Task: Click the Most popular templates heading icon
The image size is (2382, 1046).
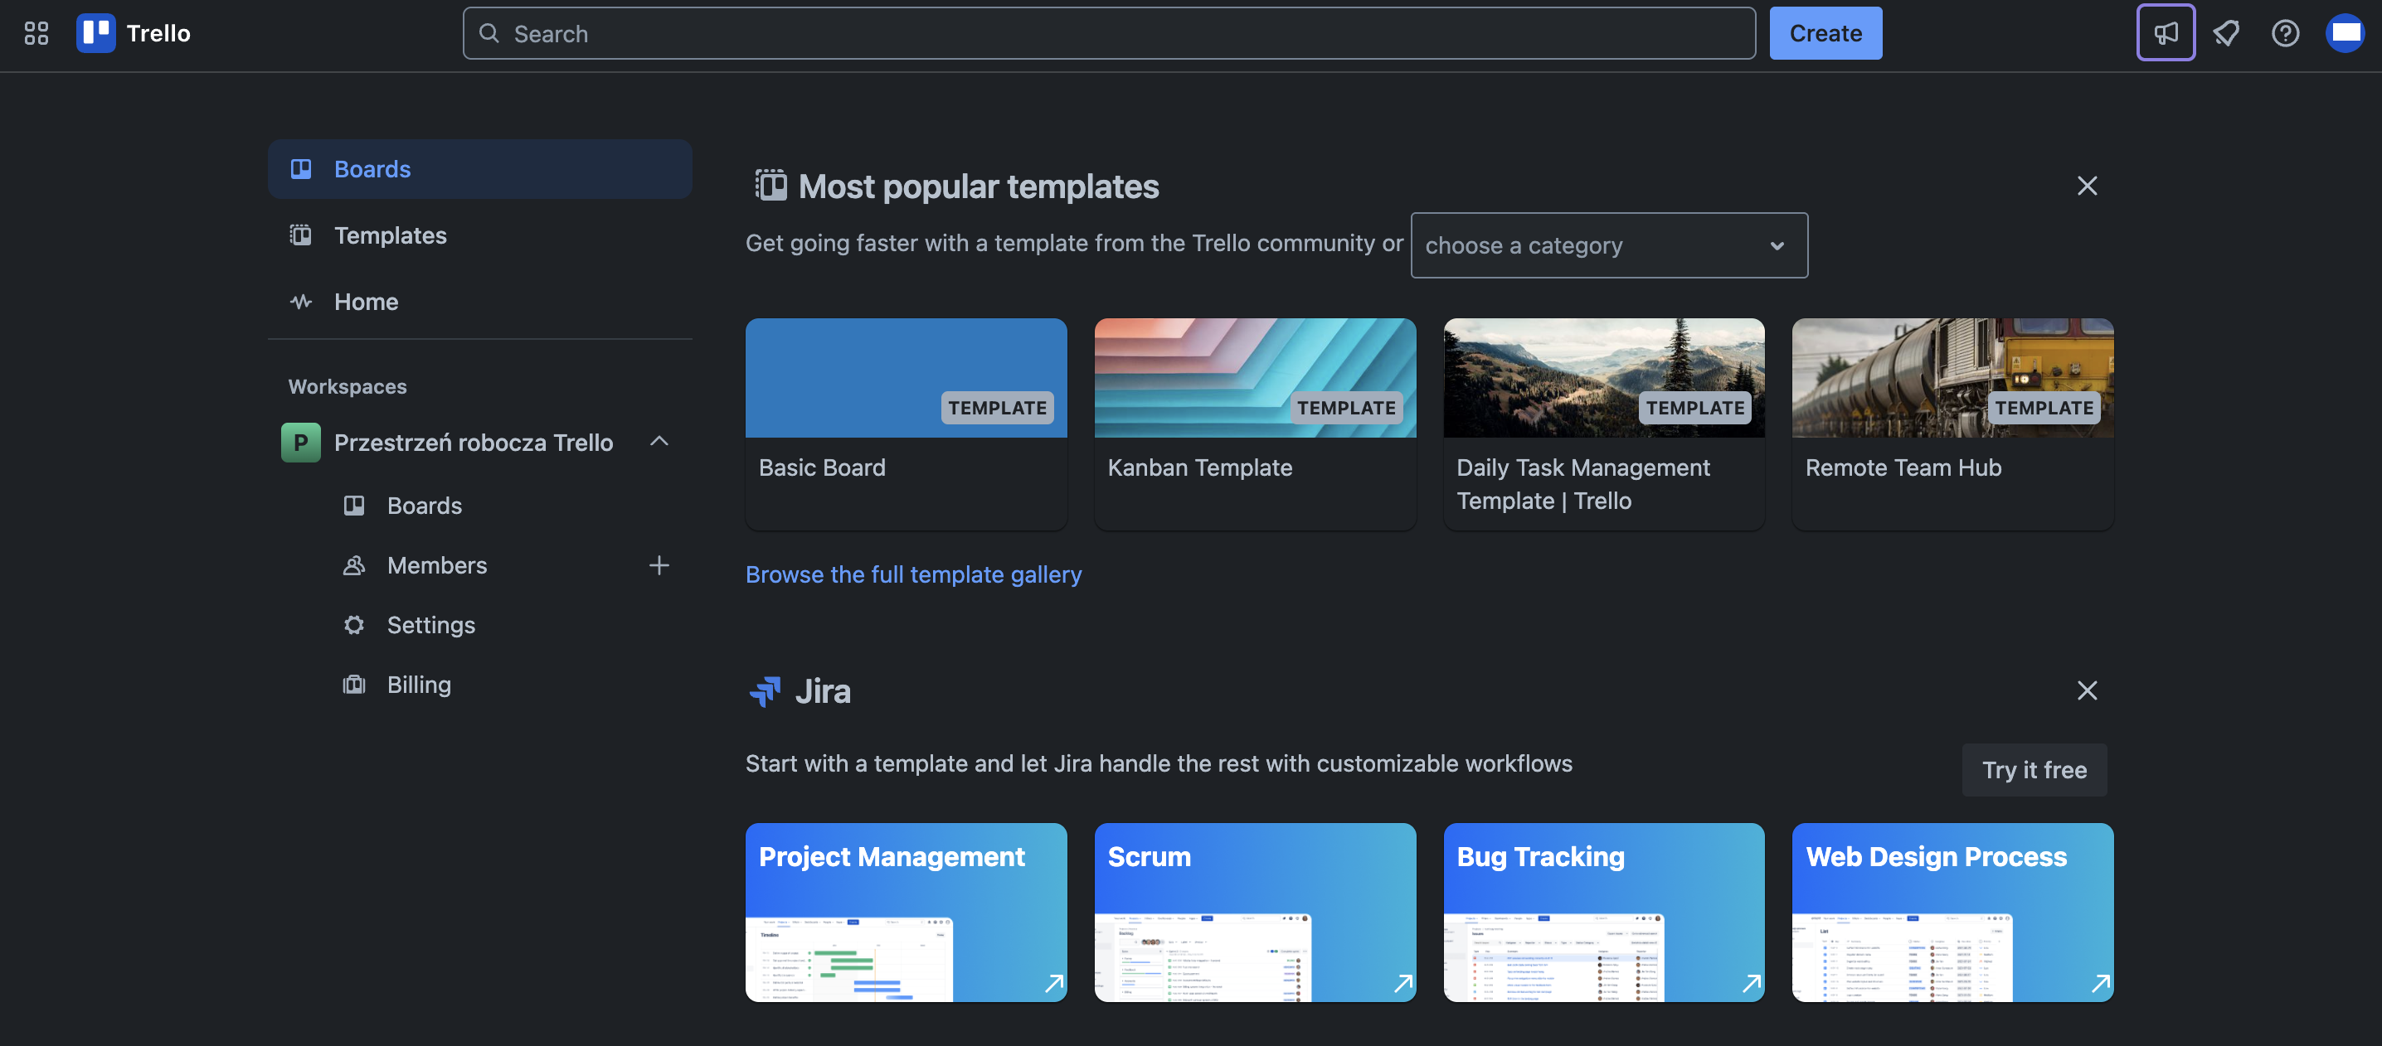Action: [x=771, y=185]
